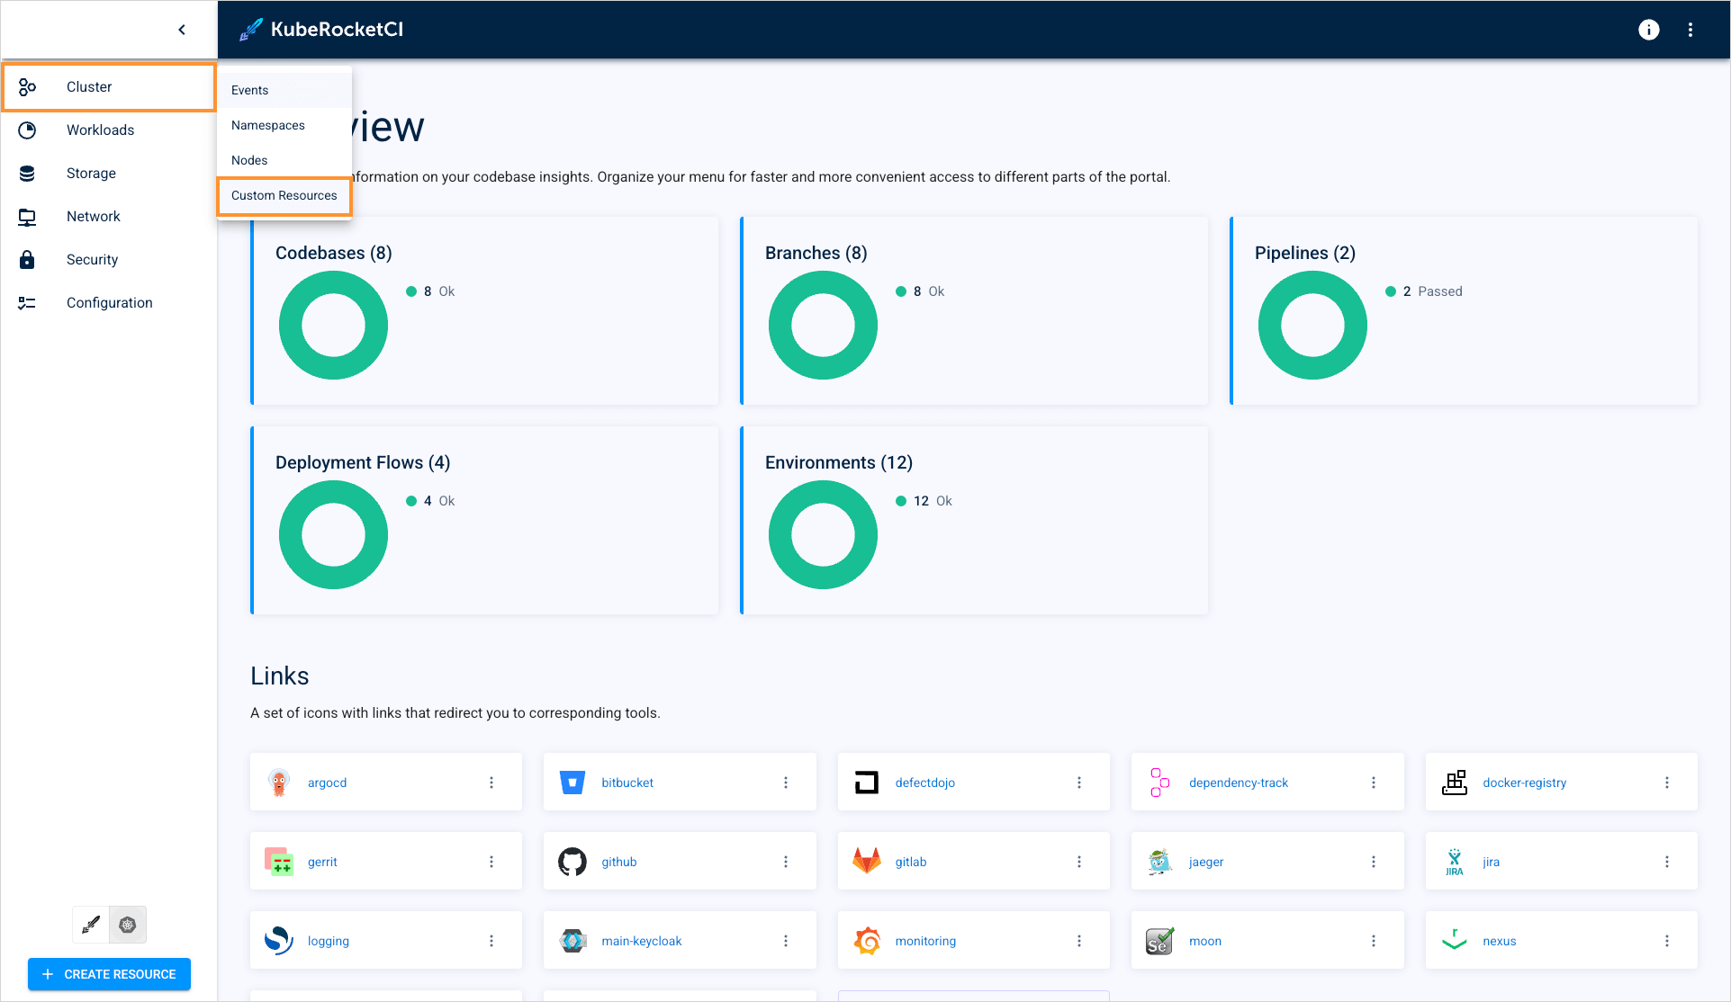Select Events from the Cluster submenu
The height and width of the screenshot is (1002, 1731).
pyautogui.click(x=249, y=90)
